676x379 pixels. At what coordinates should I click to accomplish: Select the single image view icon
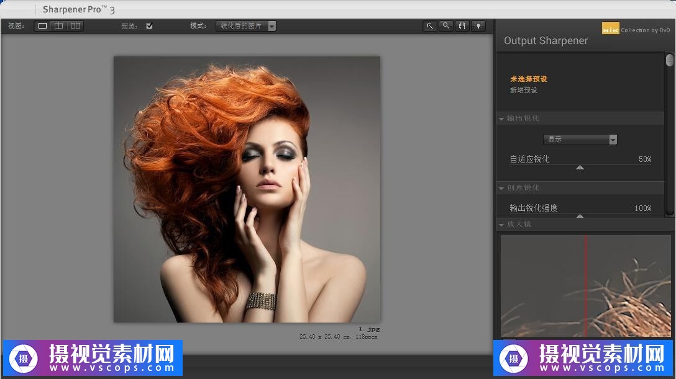point(42,26)
